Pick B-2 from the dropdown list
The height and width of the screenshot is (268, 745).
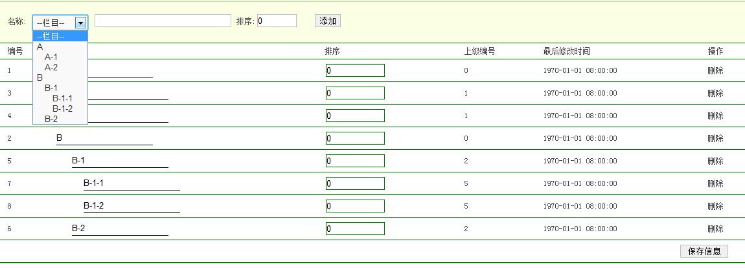click(x=51, y=119)
